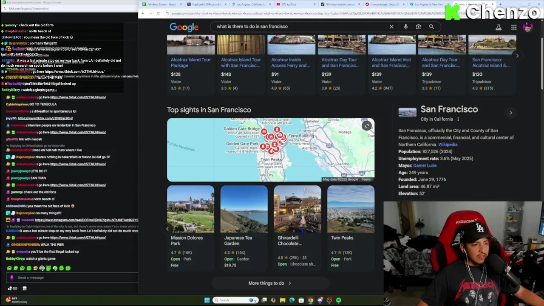
Task: Click Mission Dolores Park title
Action: point(187,241)
